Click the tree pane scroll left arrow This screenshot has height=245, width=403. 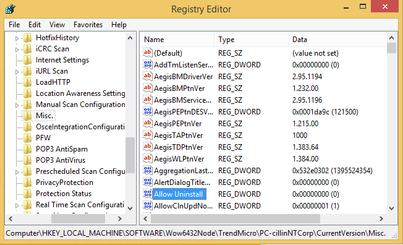pyautogui.click(x=11, y=219)
